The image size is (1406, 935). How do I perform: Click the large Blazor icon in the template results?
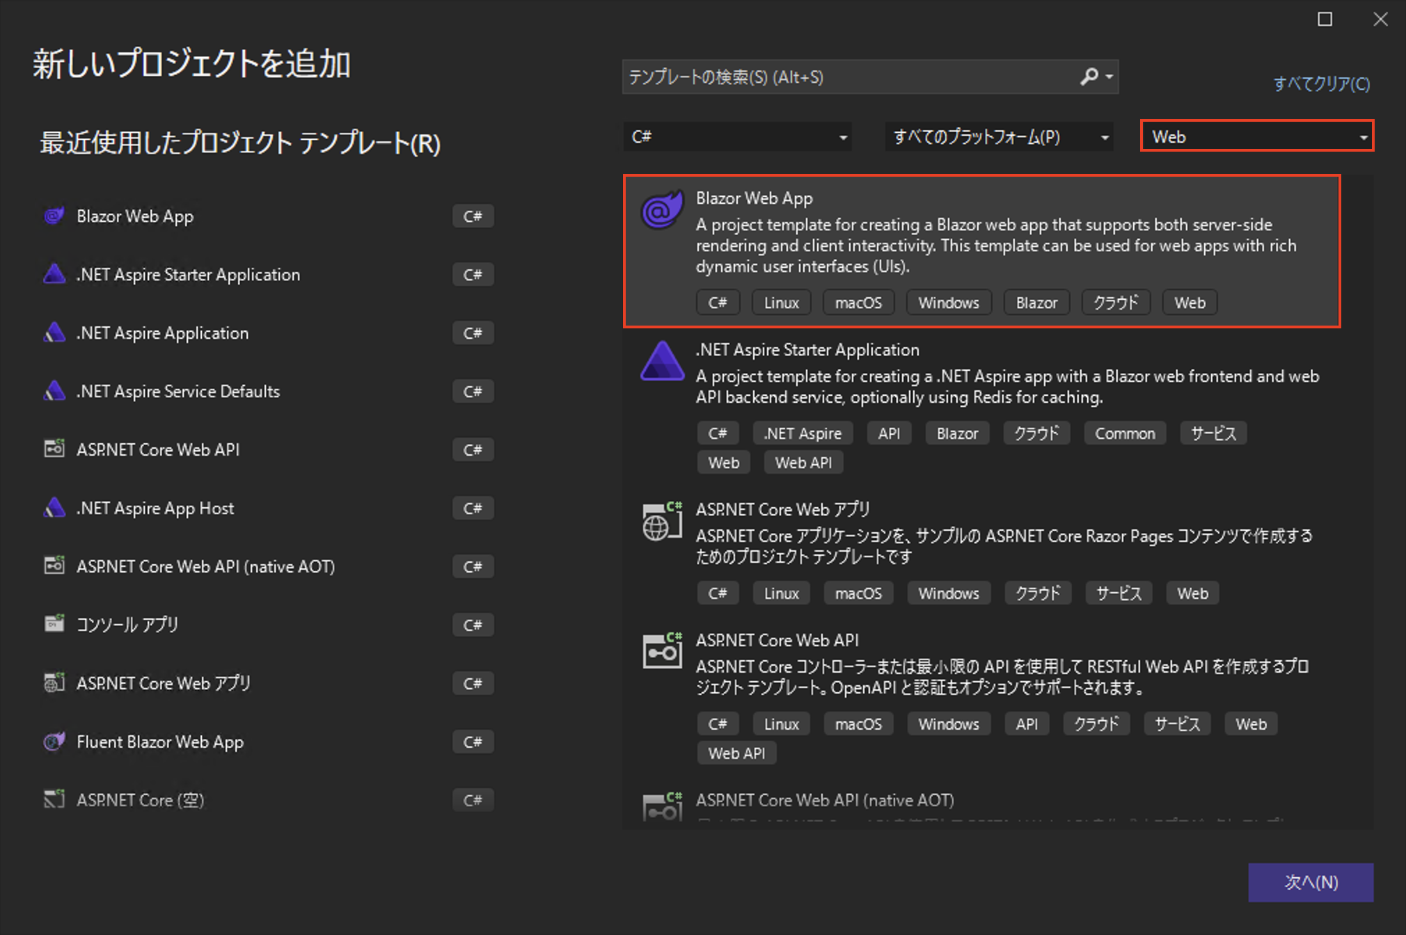[x=662, y=209]
